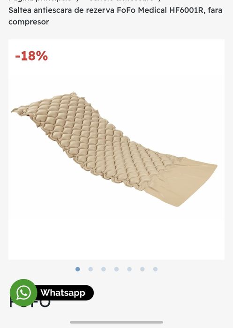Open the beige bubble mattress product photo
233x328 pixels.
114,149
